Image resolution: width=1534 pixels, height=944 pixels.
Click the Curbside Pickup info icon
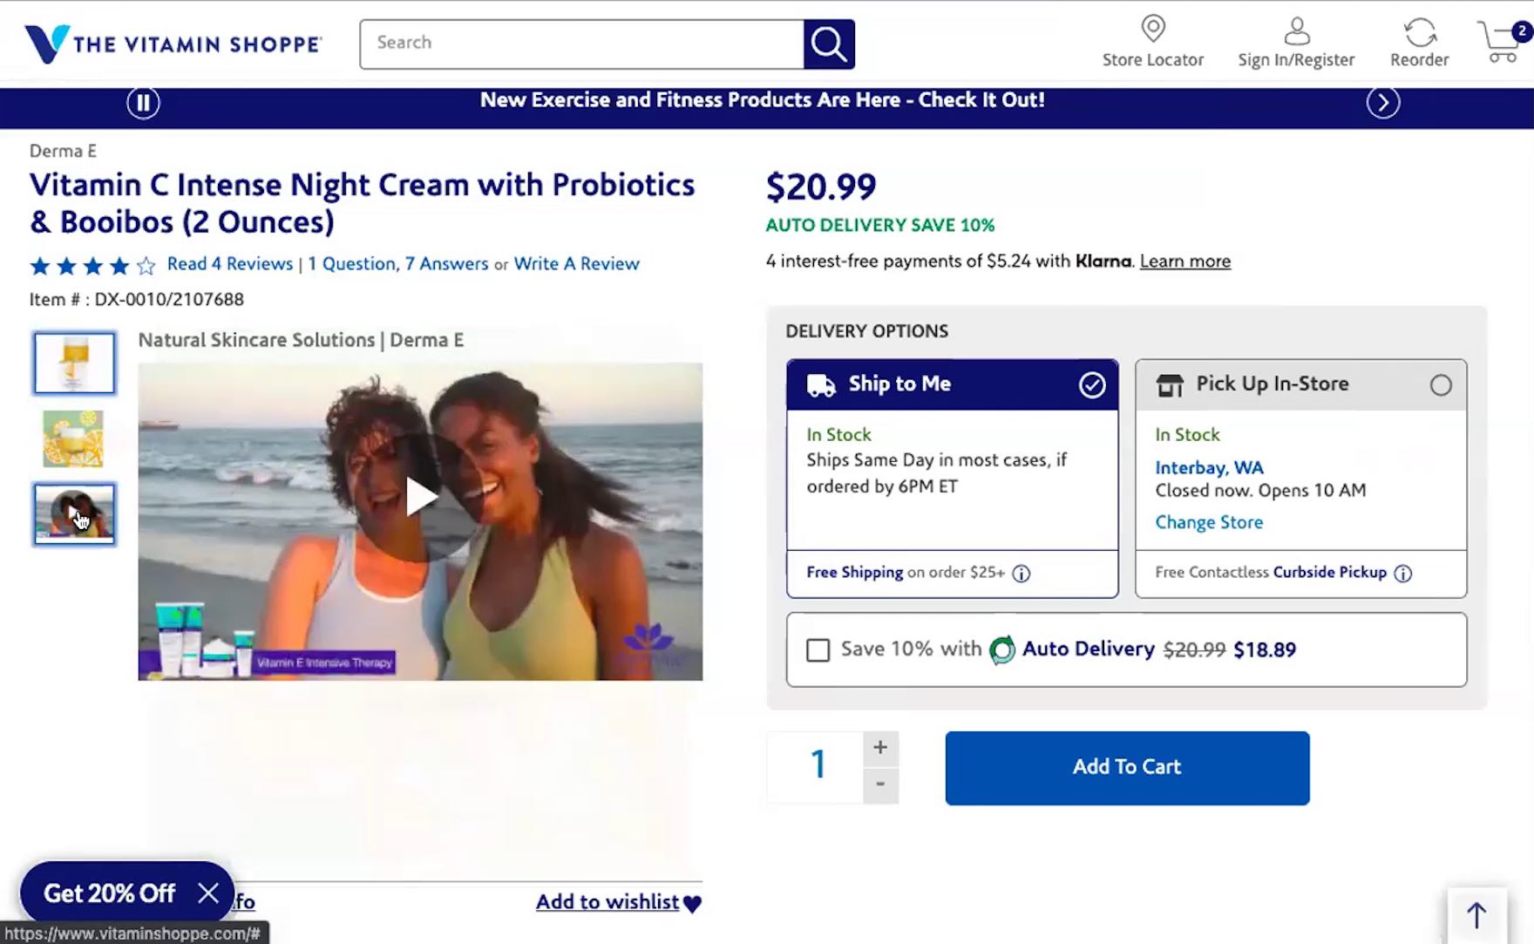(x=1402, y=574)
